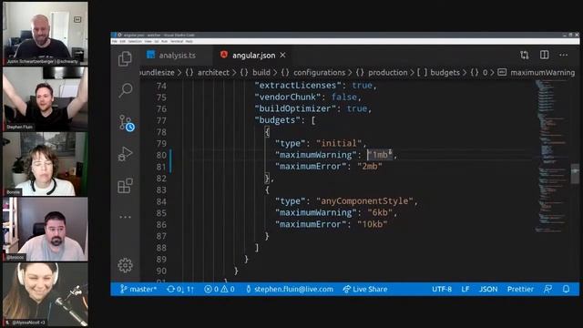Click the "vendorChunk" key
The width and height of the screenshot is (583, 328).
(x=288, y=97)
